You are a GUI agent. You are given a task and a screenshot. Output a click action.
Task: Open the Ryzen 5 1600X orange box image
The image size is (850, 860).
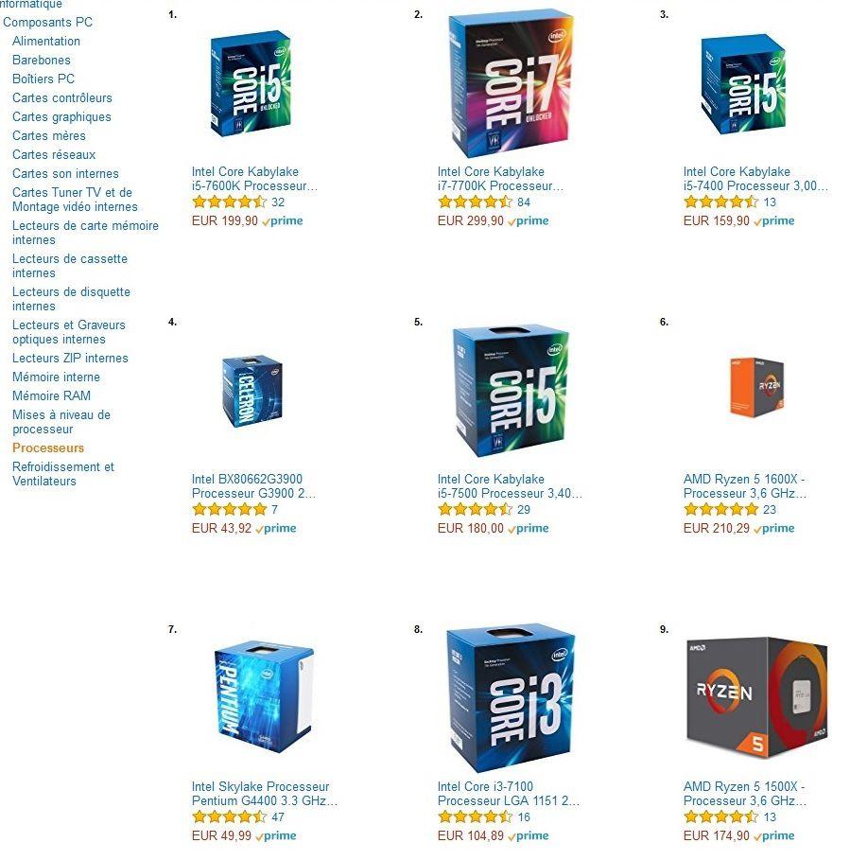tap(756, 387)
